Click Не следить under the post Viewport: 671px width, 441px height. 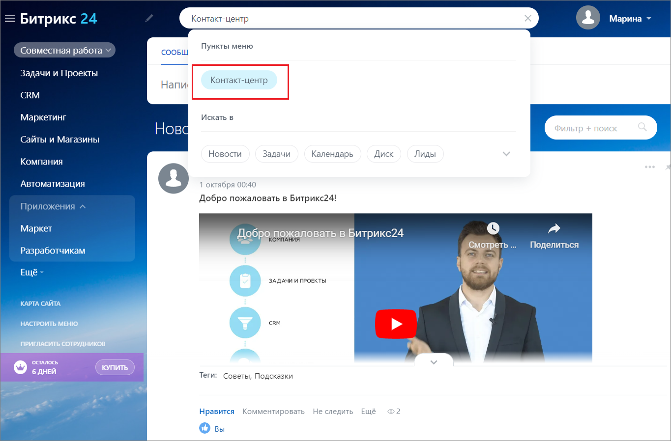(x=333, y=412)
